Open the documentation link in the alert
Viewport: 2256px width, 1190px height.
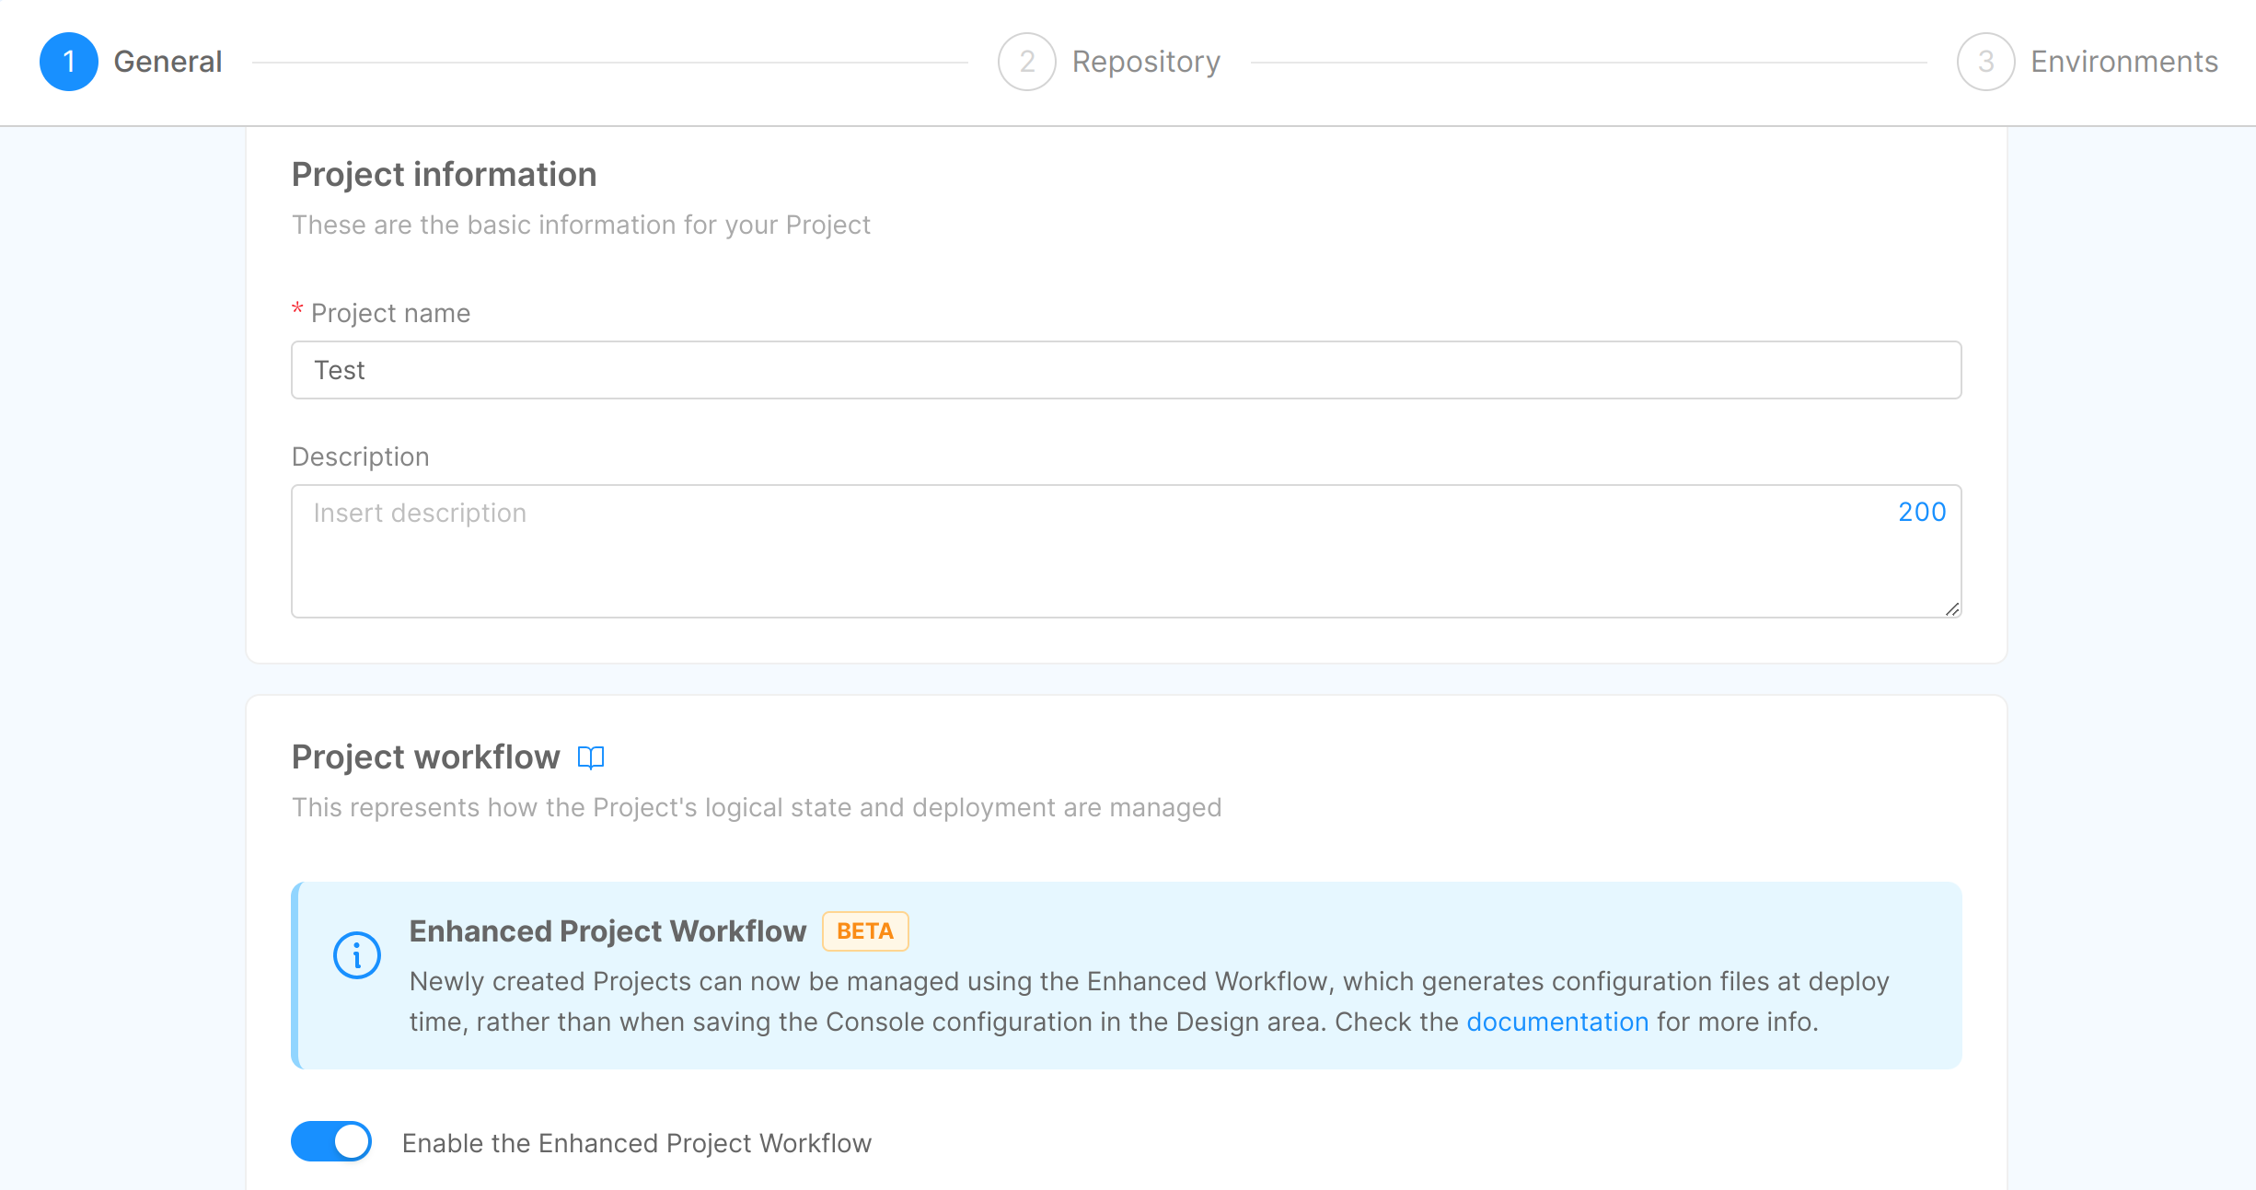1556,1022
